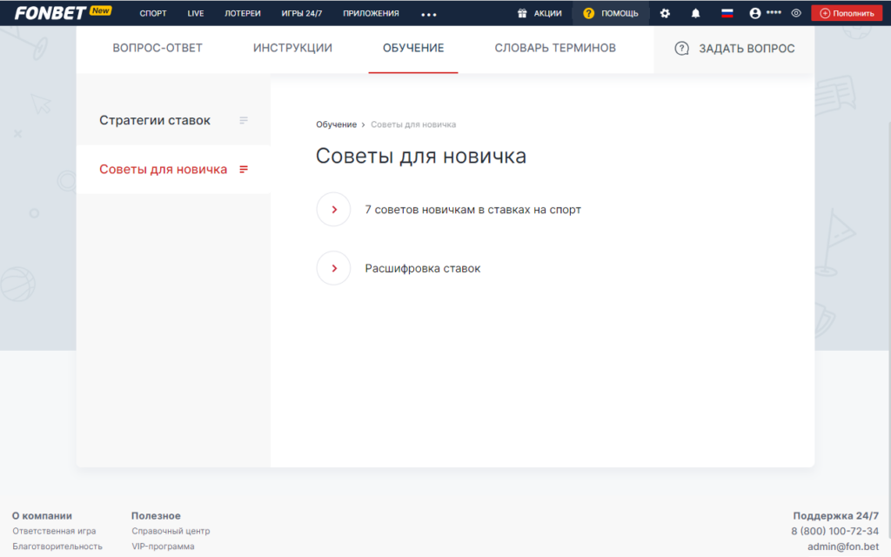Open Ответственная игра footer link
This screenshot has height=557, width=891.
tap(54, 531)
